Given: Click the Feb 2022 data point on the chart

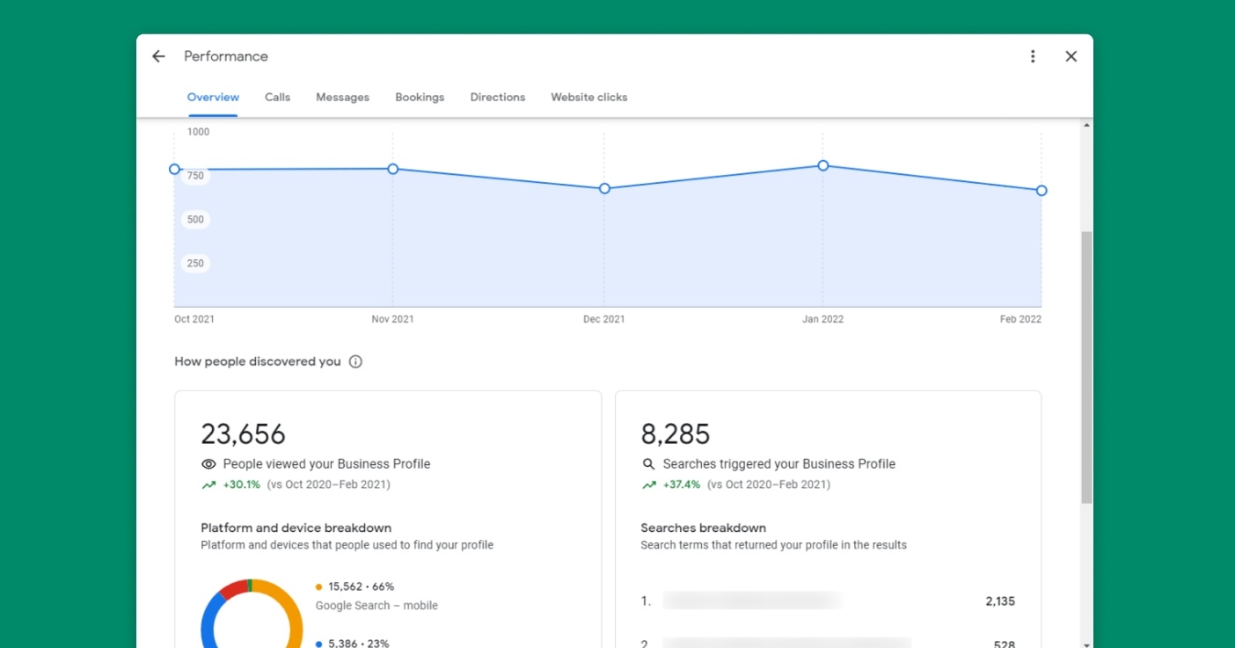Looking at the screenshot, I should coord(1041,190).
